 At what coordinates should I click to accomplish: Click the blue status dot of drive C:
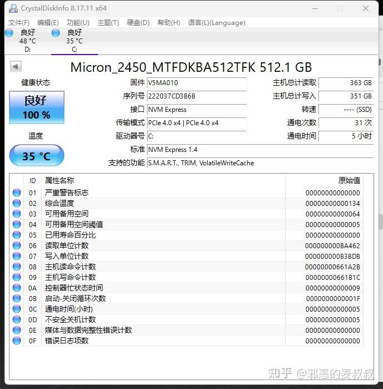(x=56, y=33)
